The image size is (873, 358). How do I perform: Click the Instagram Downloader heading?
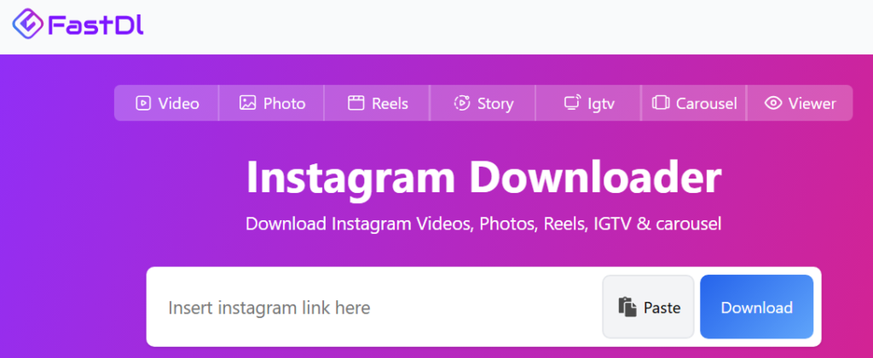[x=483, y=178]
